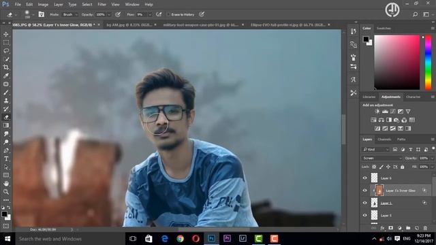This screenshot has width=436, height=245.
Task: Add a Levels adjustment
Action: pos(385,112)
